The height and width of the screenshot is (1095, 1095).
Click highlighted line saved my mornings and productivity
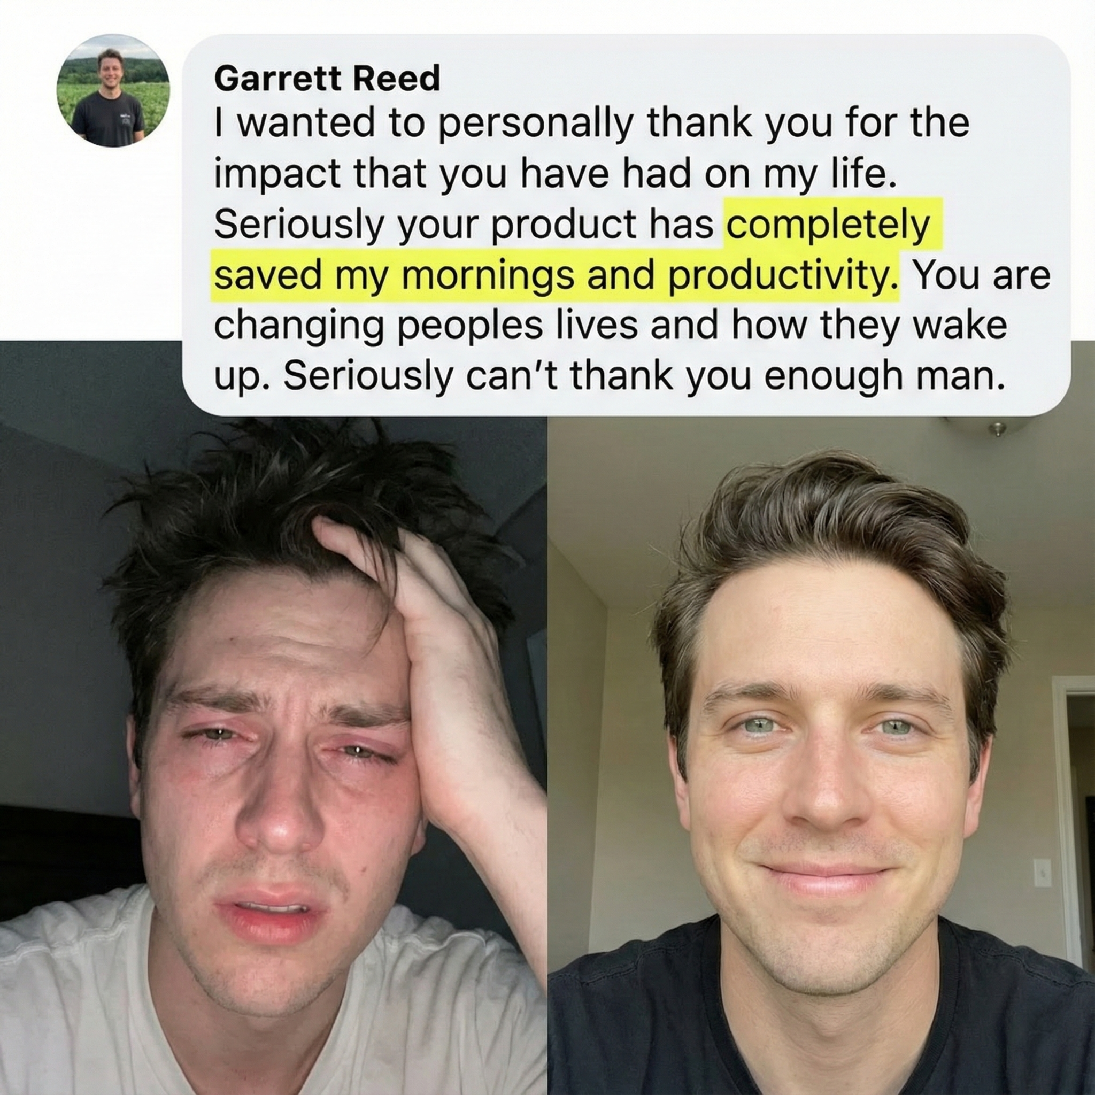pos(556,275)
